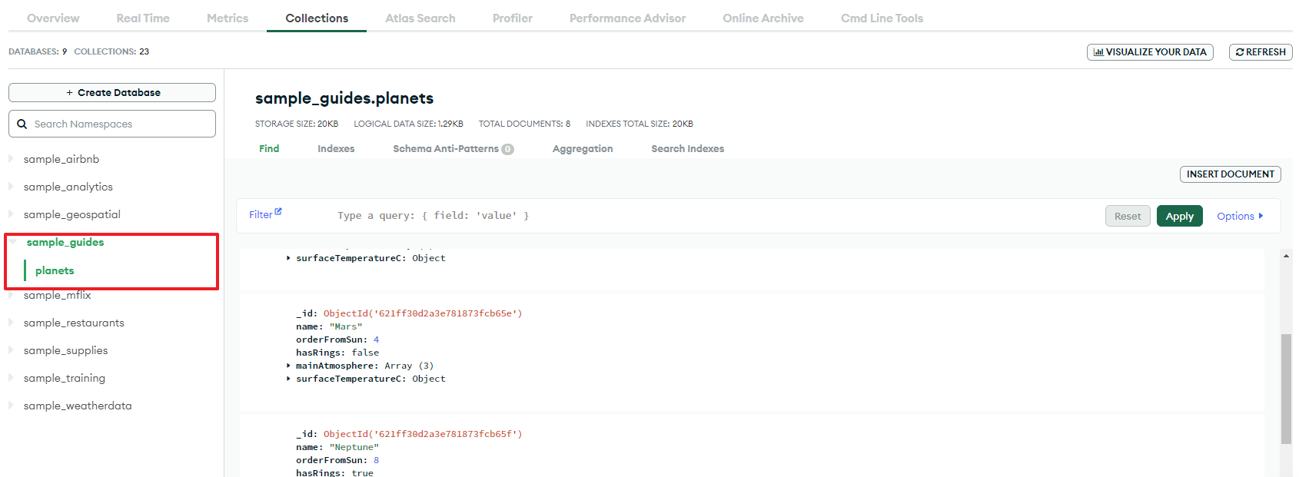
Task: Click the documents list scrollbar thumb
Action: [1286, 389]
